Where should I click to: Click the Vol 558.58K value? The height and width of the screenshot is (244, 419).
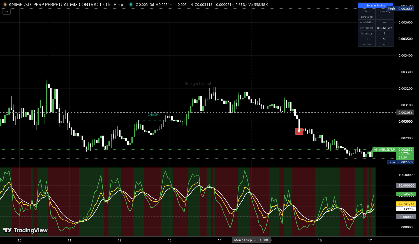pos(258,4)
